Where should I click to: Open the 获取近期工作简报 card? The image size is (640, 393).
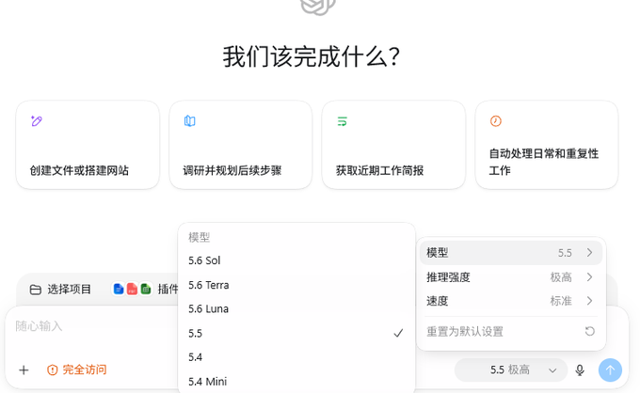(x=393, y=145)
